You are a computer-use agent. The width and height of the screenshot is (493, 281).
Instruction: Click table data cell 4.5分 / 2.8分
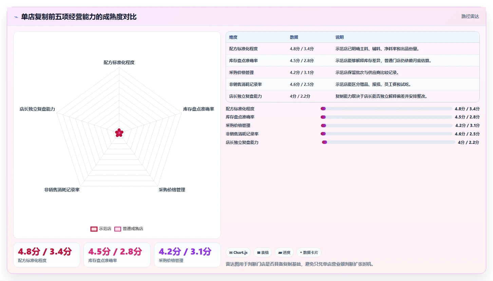click(x=302, y=60)
